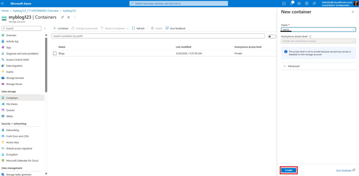
Task: Close the New container panel
Action: (x=353, y=12)
